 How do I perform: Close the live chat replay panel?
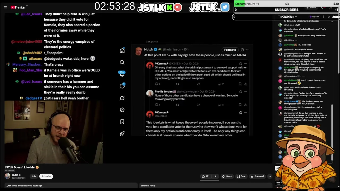[x=329, y=17]
